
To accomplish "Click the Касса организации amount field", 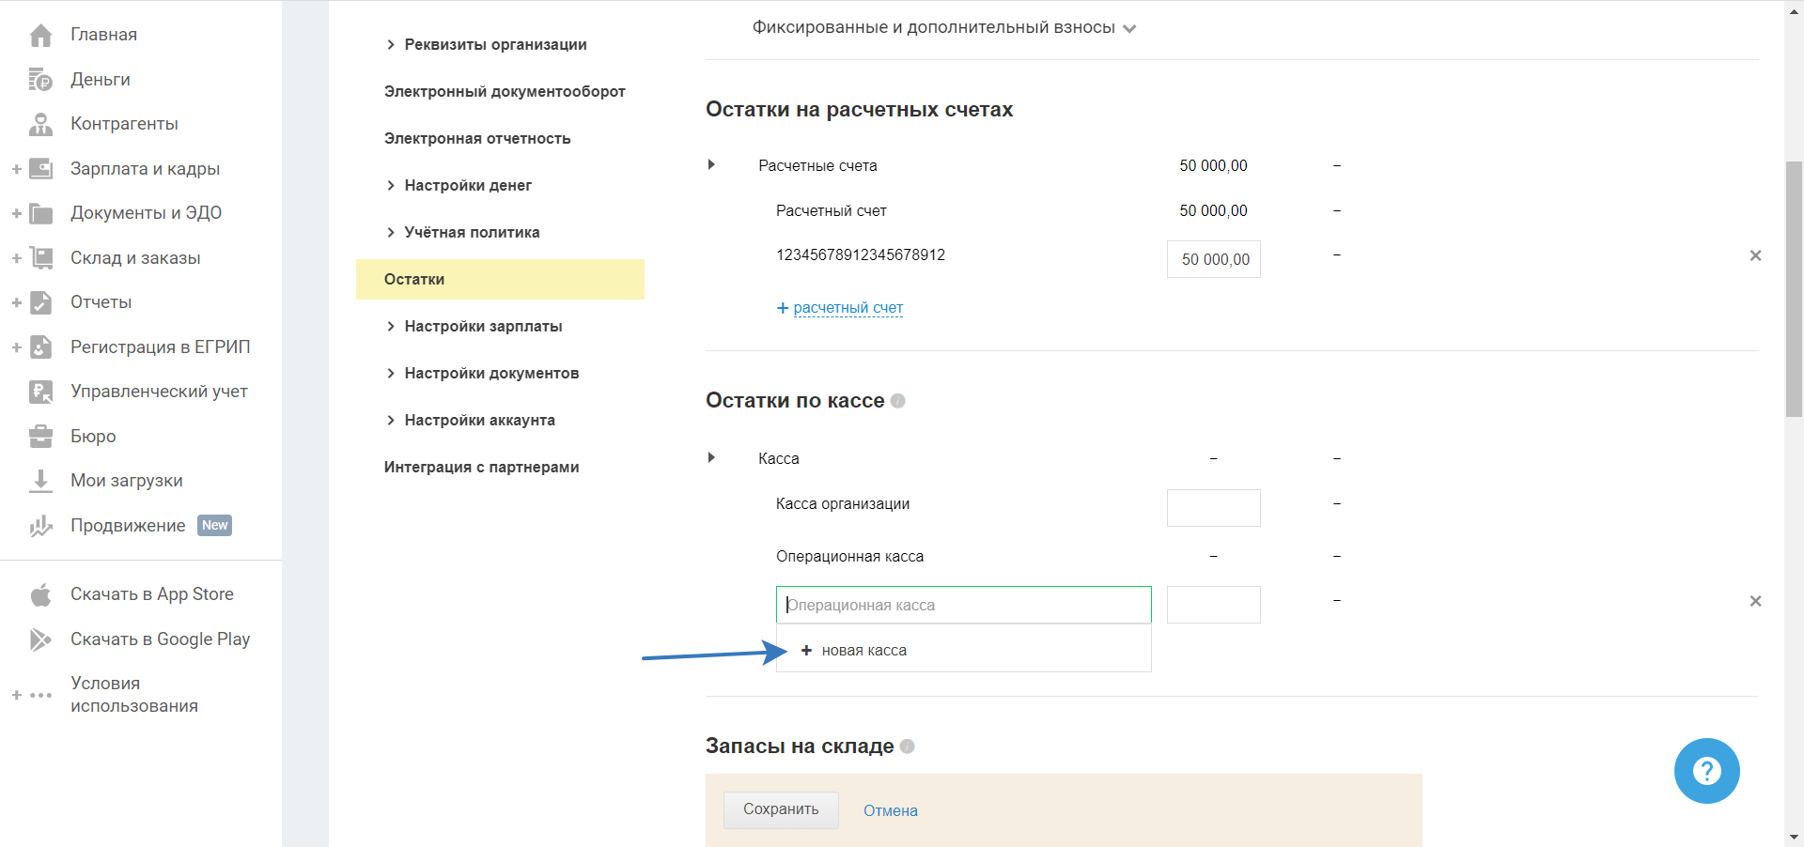I will (1213, 508).
